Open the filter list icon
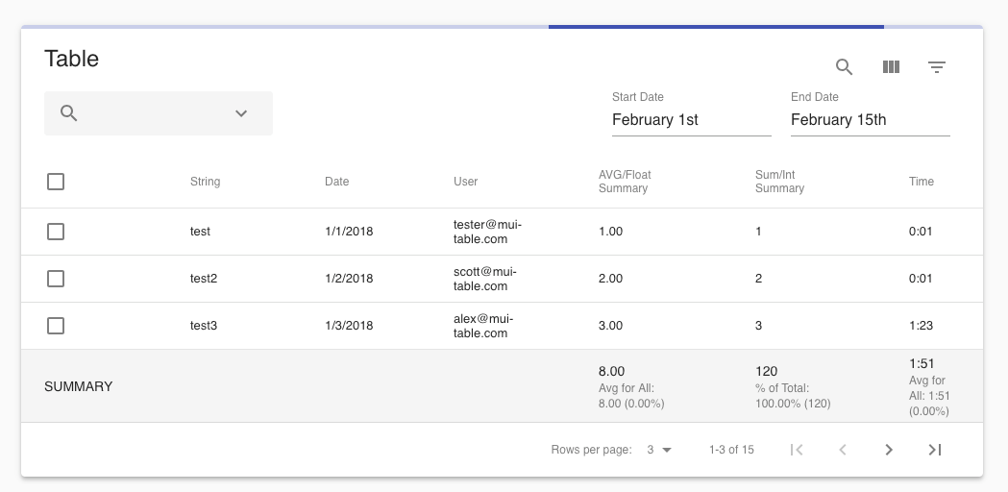 pos(937,67)
